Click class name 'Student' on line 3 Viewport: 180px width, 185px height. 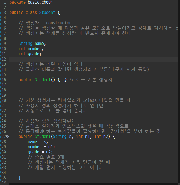click(47, 13)
